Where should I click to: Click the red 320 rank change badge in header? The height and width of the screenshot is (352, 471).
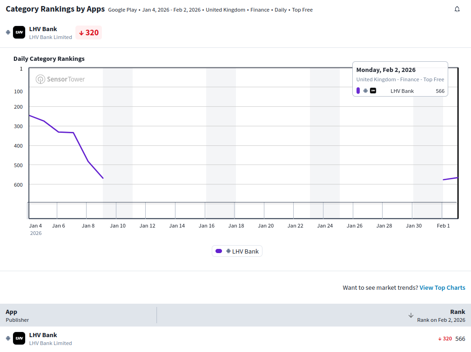(88, 33)
